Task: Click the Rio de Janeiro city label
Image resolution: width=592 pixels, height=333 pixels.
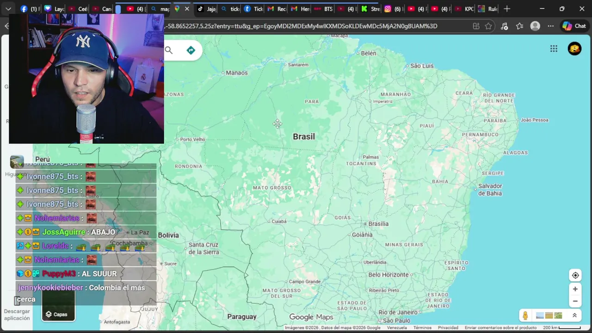Action: pos(398,312)
